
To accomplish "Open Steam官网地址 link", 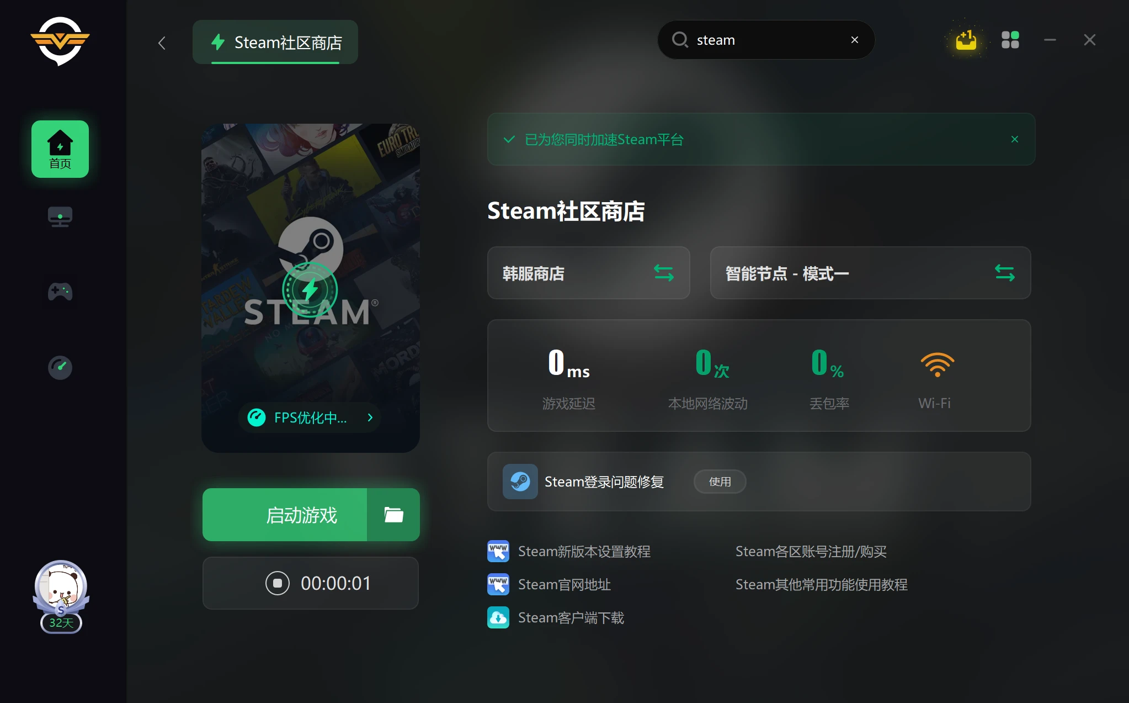I will [564, 584].
